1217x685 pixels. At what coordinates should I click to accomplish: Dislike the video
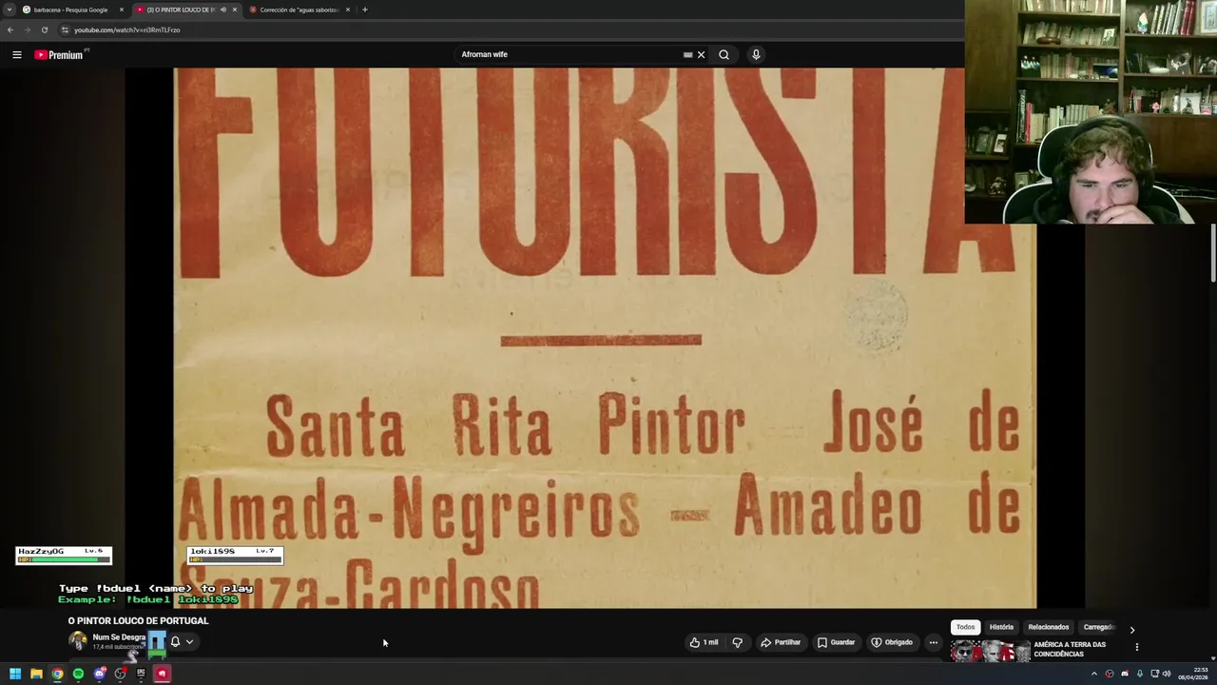coord(737,642)
